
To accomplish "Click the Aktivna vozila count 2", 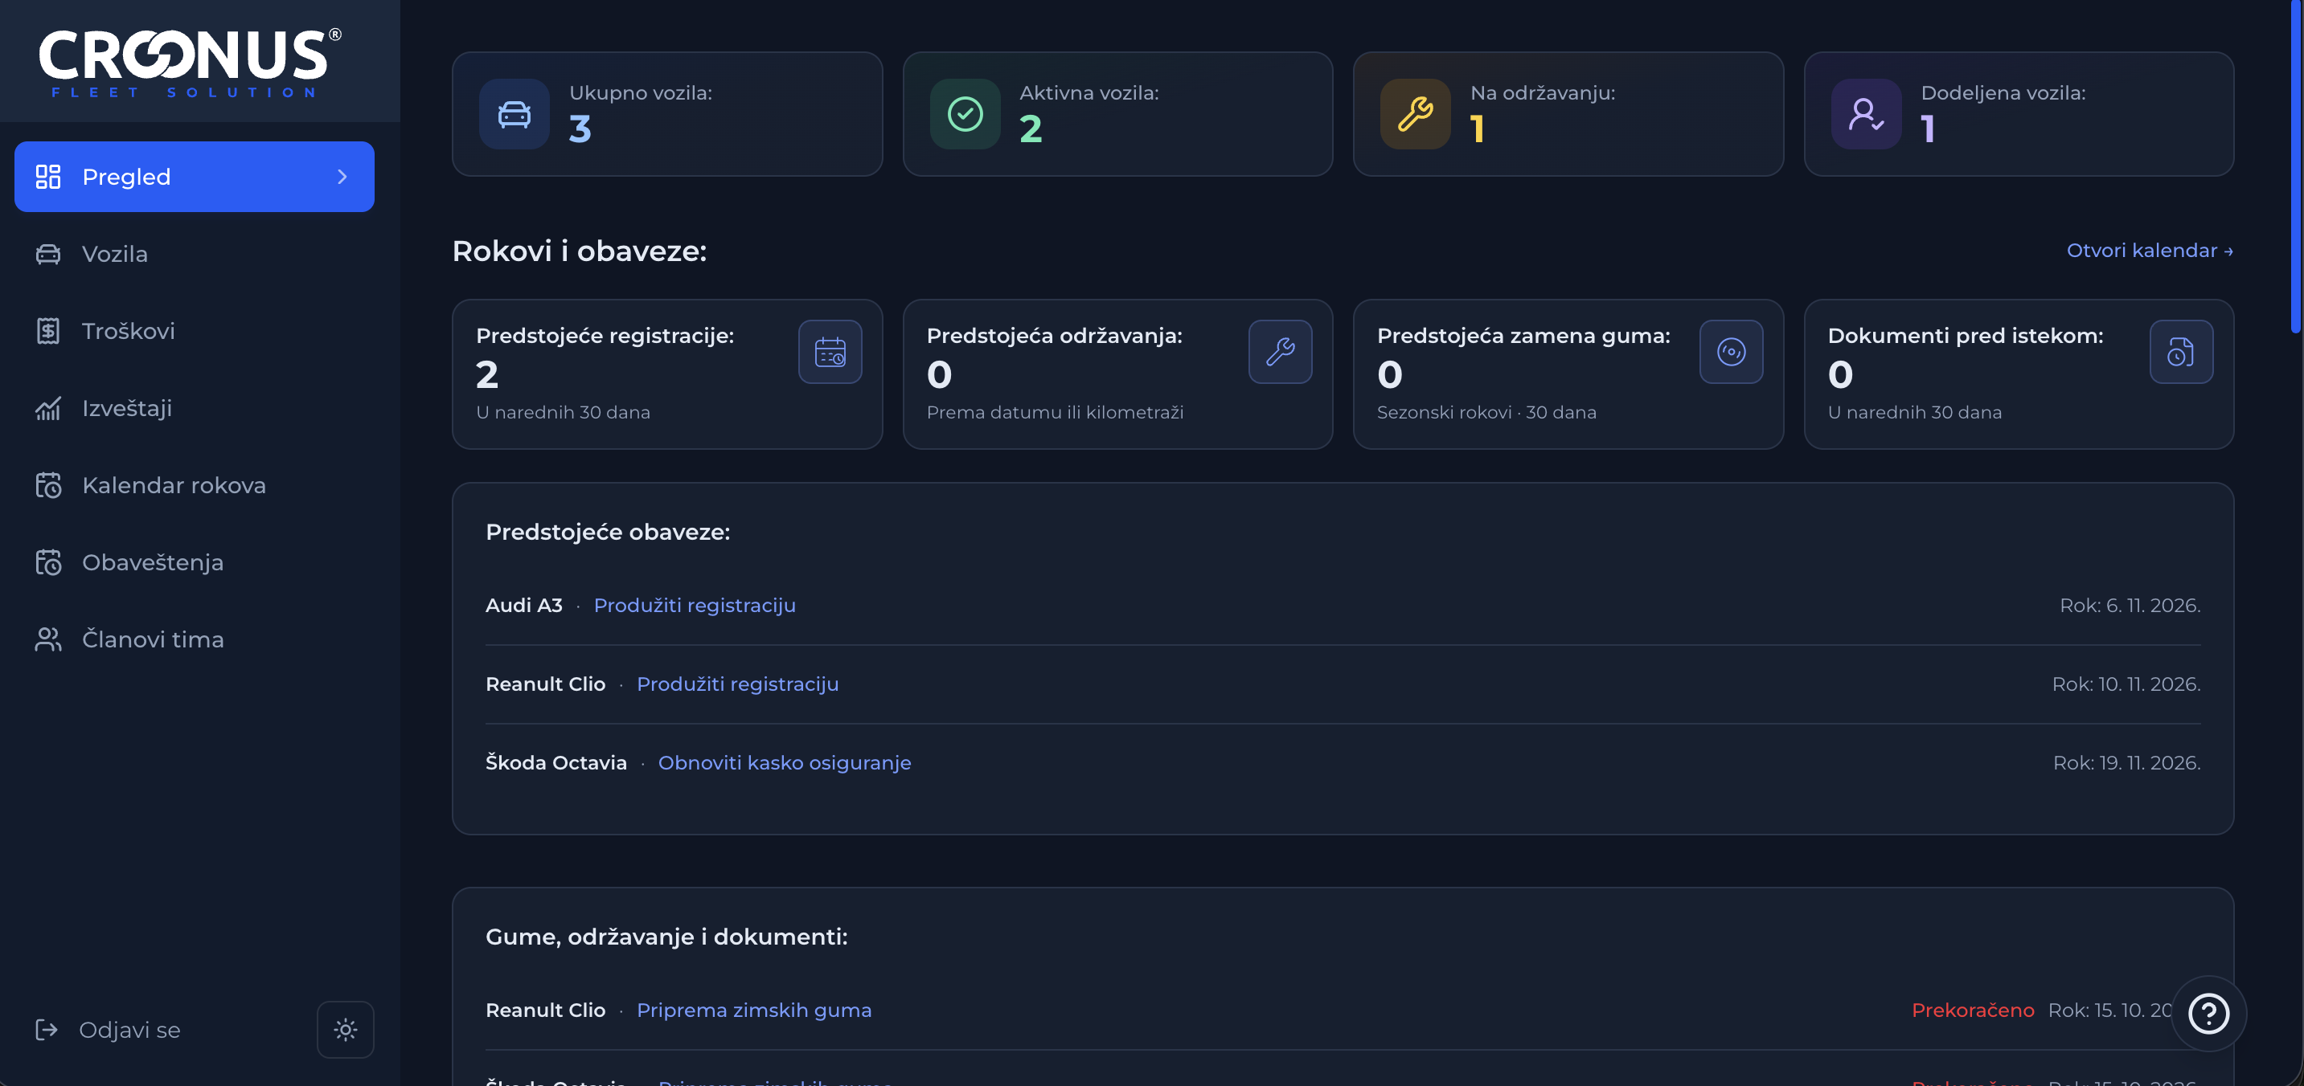I will [1031, 129].
